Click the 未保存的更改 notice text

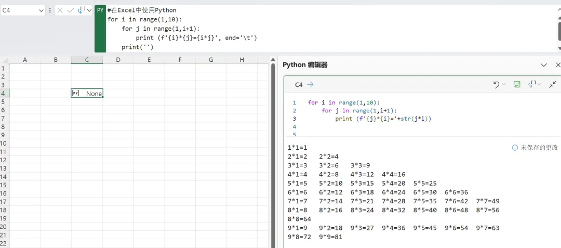click(x=539, y=148)
